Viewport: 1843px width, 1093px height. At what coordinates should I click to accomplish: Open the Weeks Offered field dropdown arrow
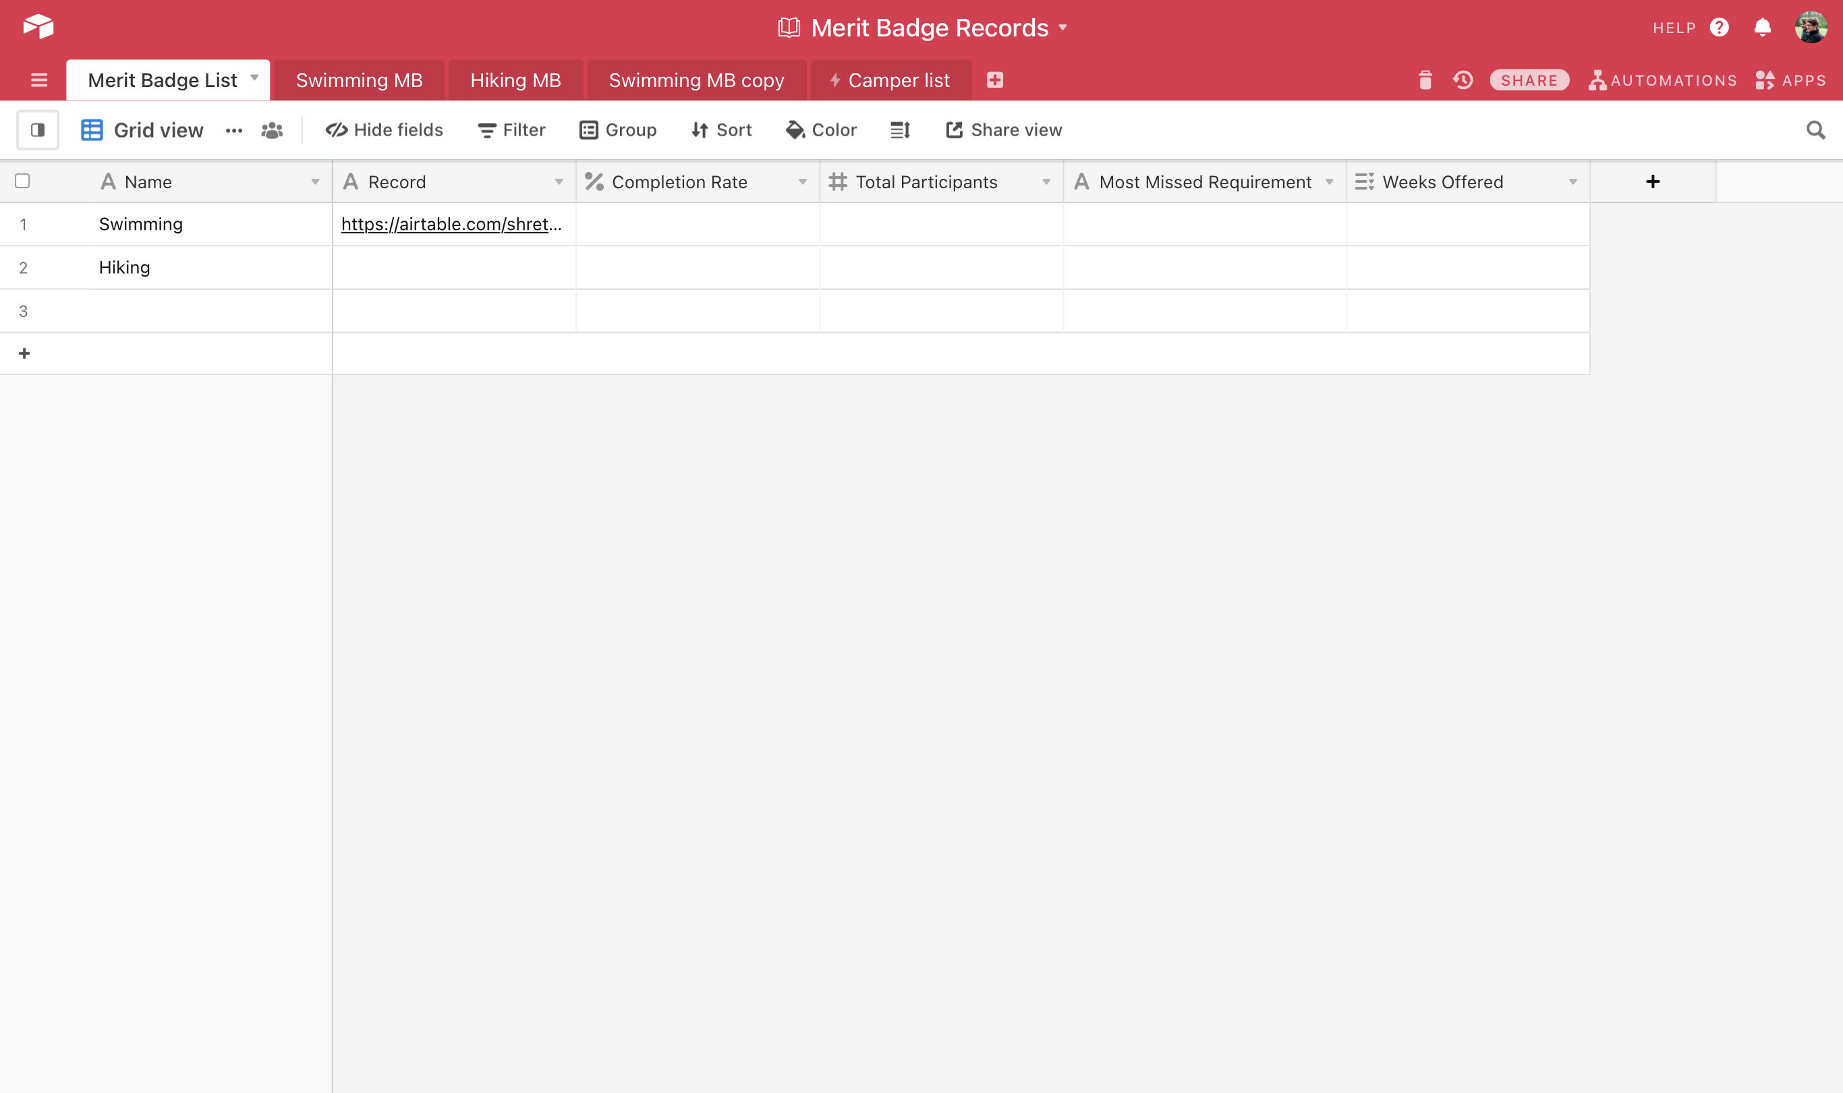1572,182
